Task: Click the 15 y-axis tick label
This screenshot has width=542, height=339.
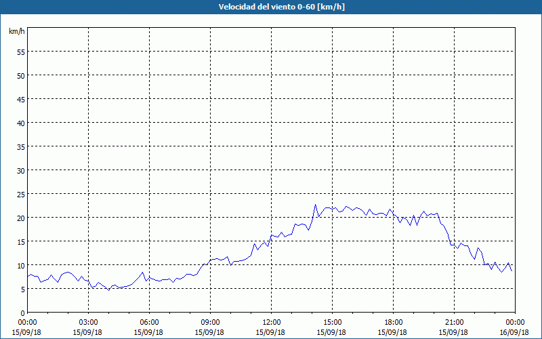Action: [x=20, y=241]
